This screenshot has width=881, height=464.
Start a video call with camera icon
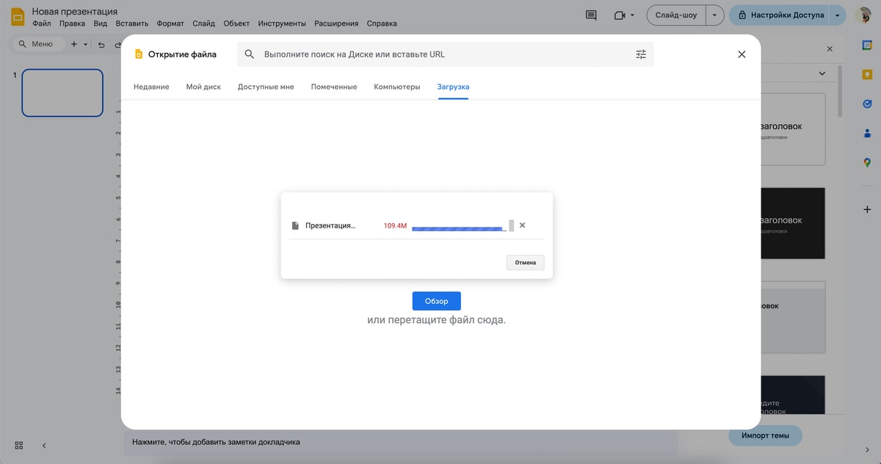tap(620, 15)
